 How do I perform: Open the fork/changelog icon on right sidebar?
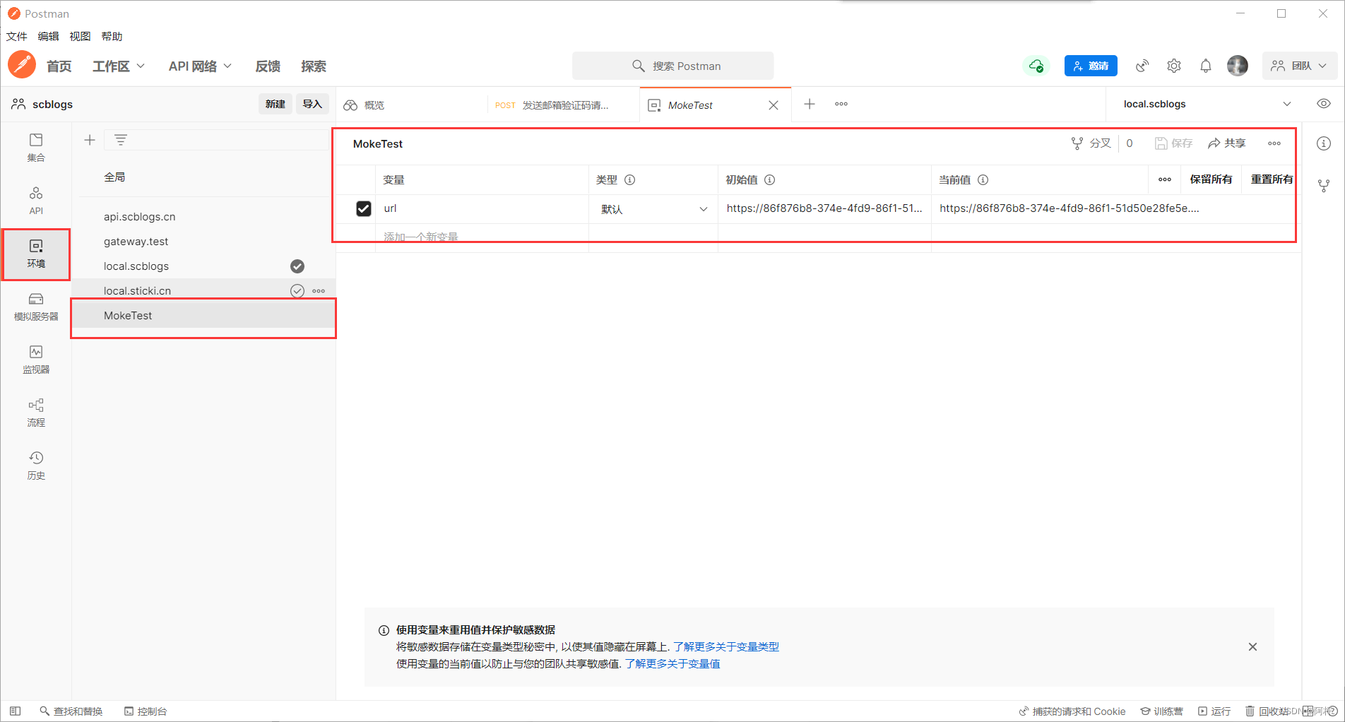[1324, 186]
